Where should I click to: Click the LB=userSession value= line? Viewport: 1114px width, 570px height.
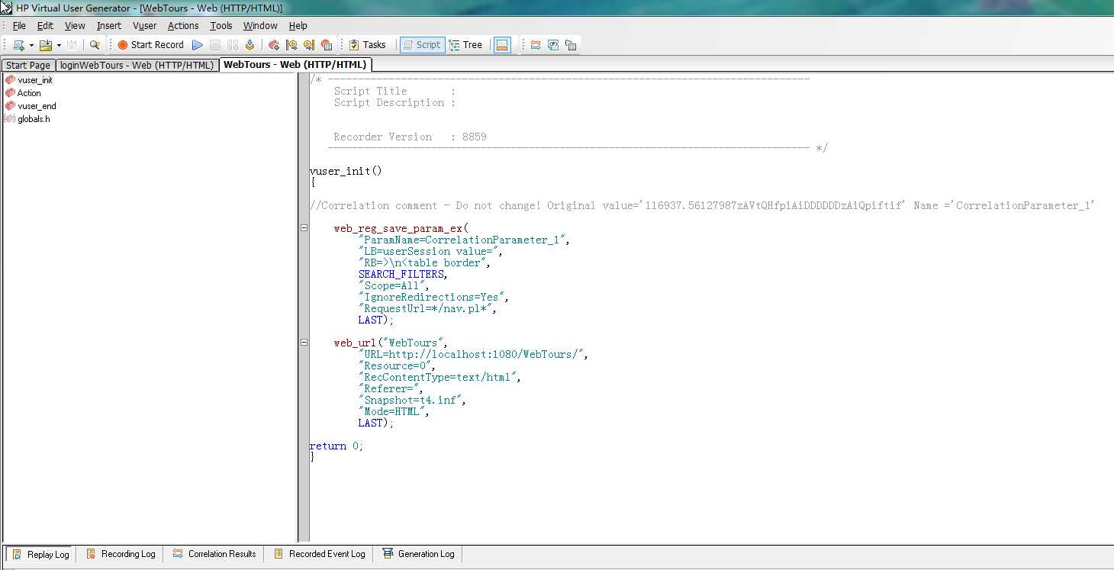[429, 251]
